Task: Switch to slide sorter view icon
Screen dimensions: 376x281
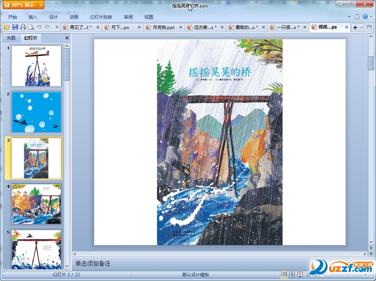Action: [x=292, y=274]
